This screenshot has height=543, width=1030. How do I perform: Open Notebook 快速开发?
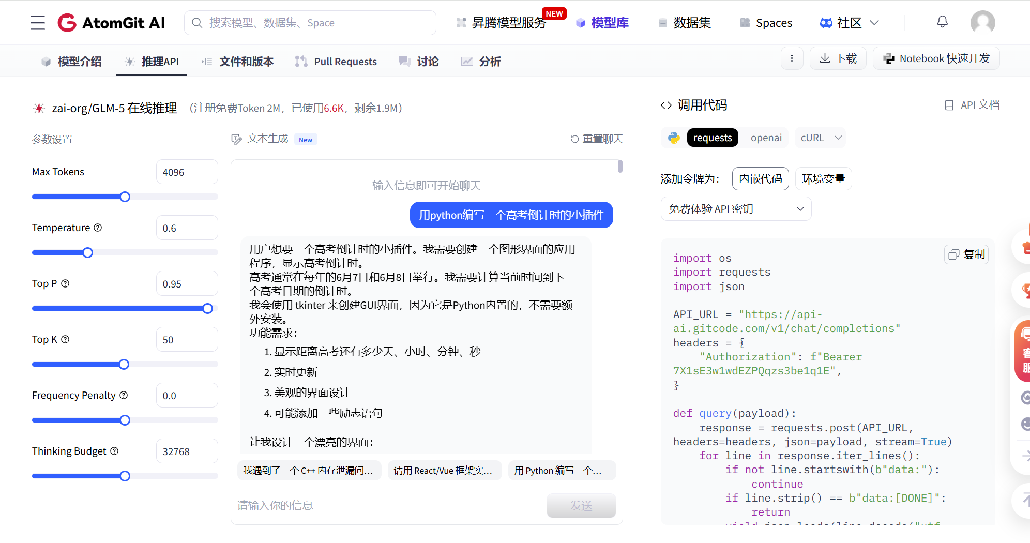click(x=936, y=58)
